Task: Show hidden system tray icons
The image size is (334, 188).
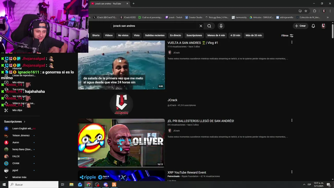Action: coord(304,185)
